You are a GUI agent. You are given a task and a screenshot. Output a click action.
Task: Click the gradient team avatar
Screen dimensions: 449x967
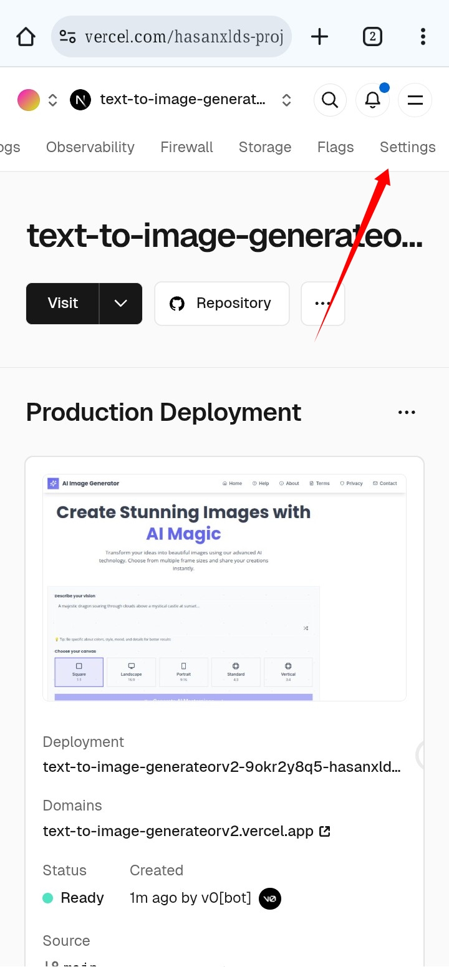[x=29, y=100]
